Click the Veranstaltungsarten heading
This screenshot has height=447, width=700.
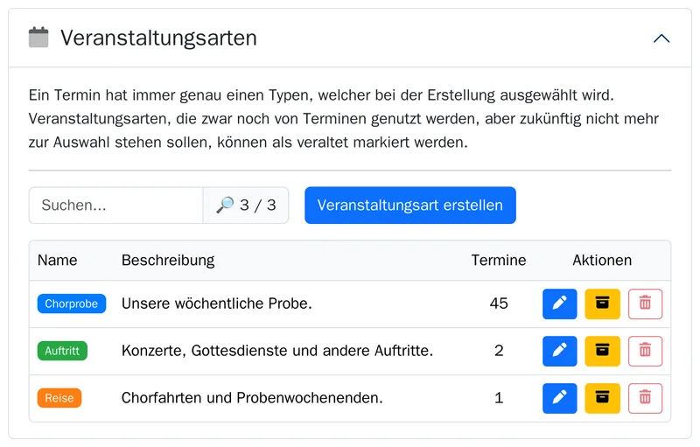click(158, 38)
